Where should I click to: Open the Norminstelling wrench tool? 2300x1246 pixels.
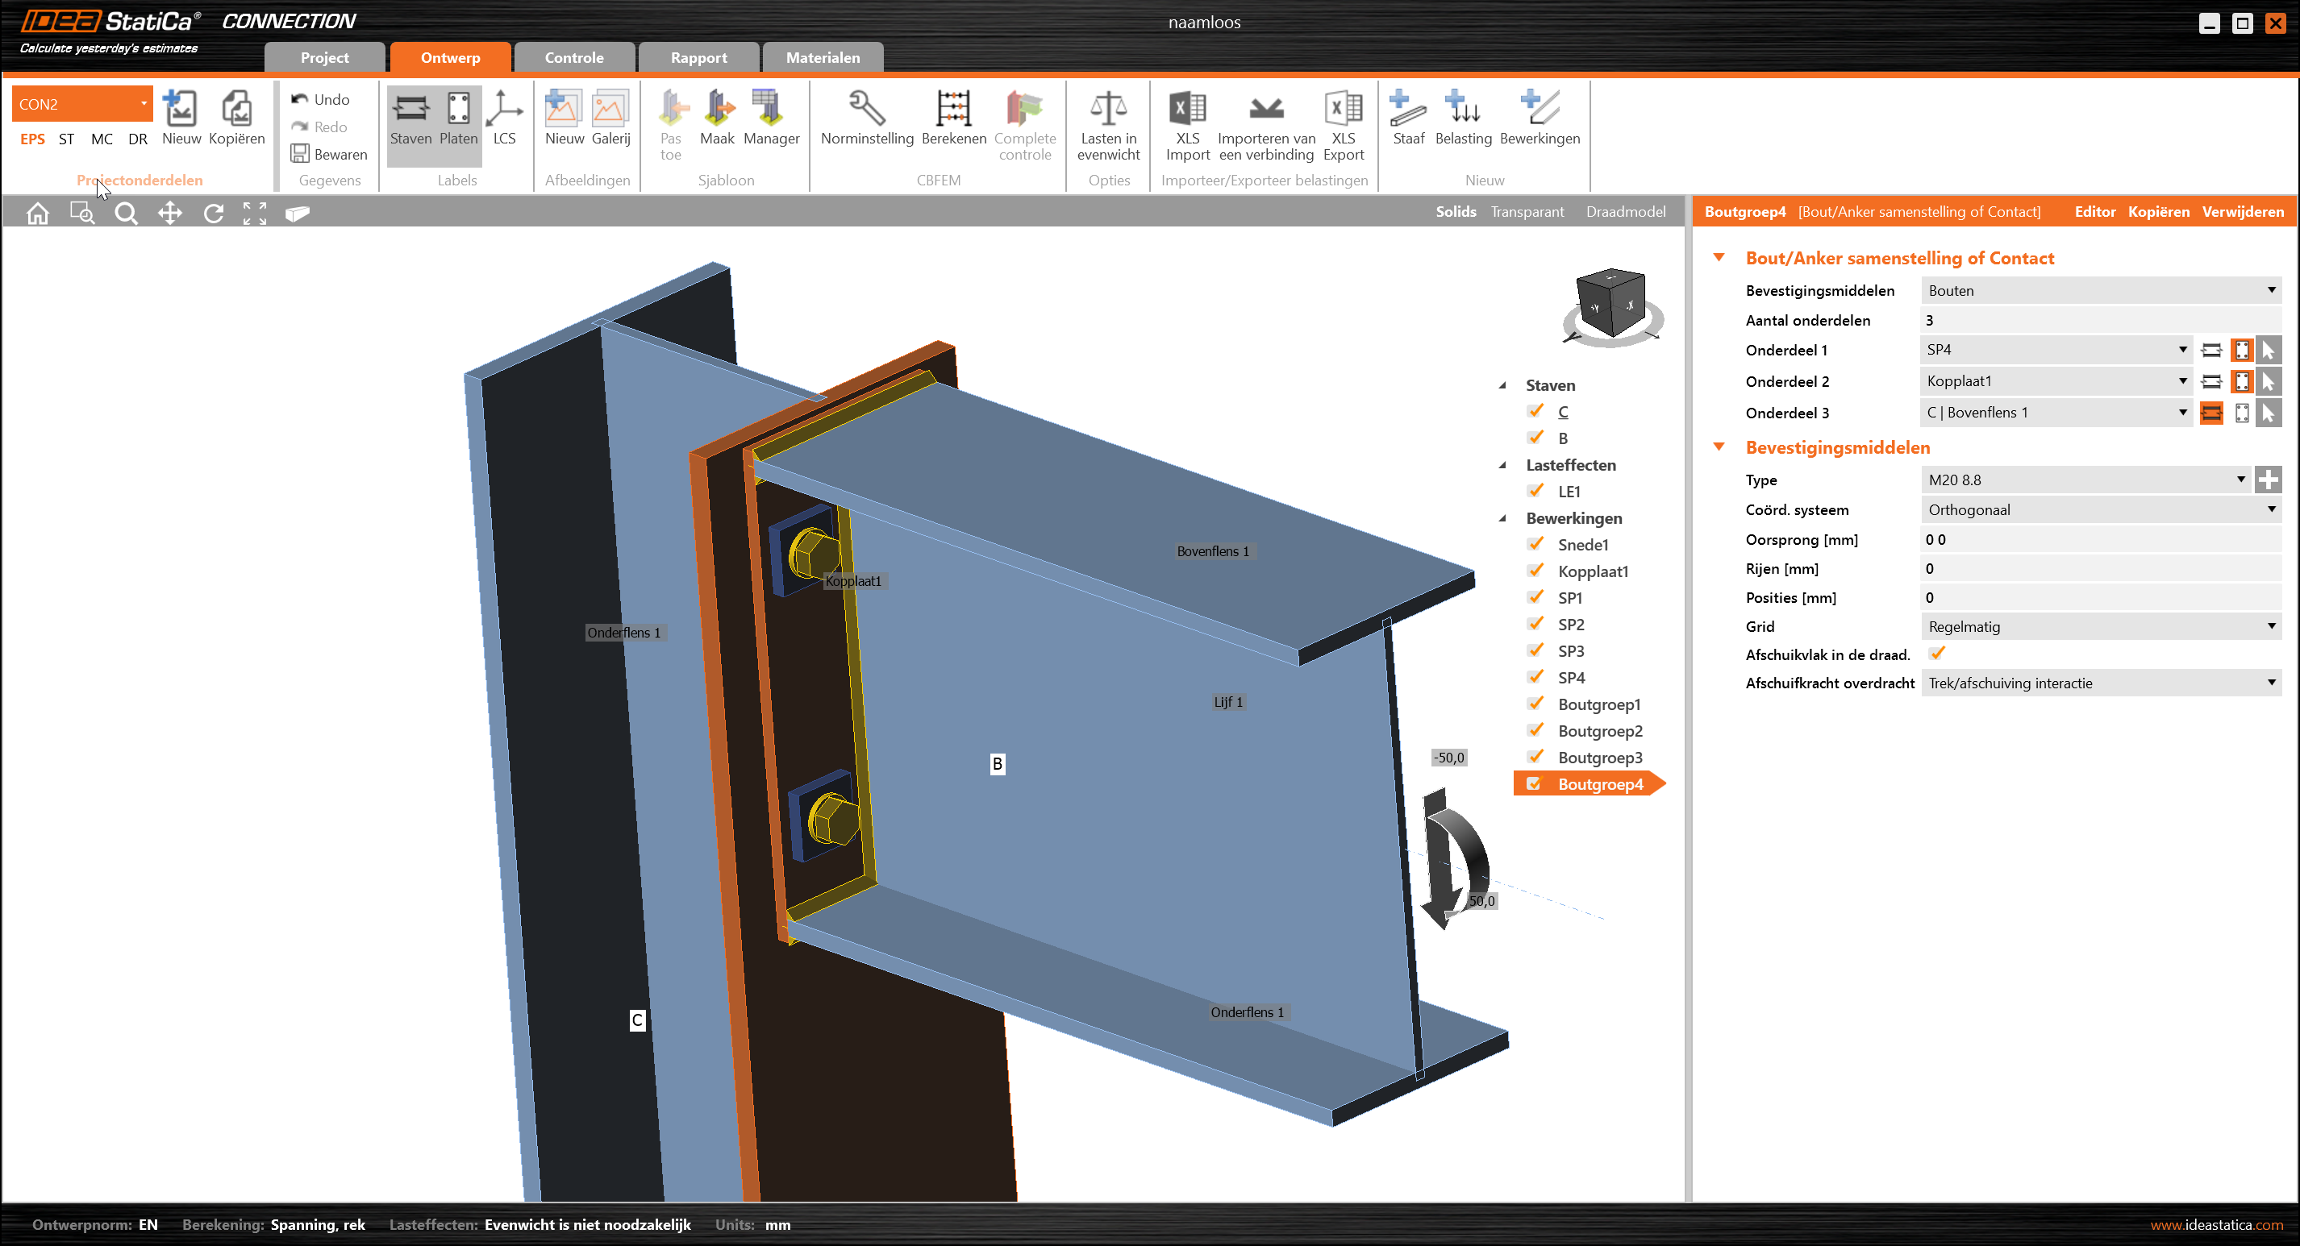click(866, 110)
